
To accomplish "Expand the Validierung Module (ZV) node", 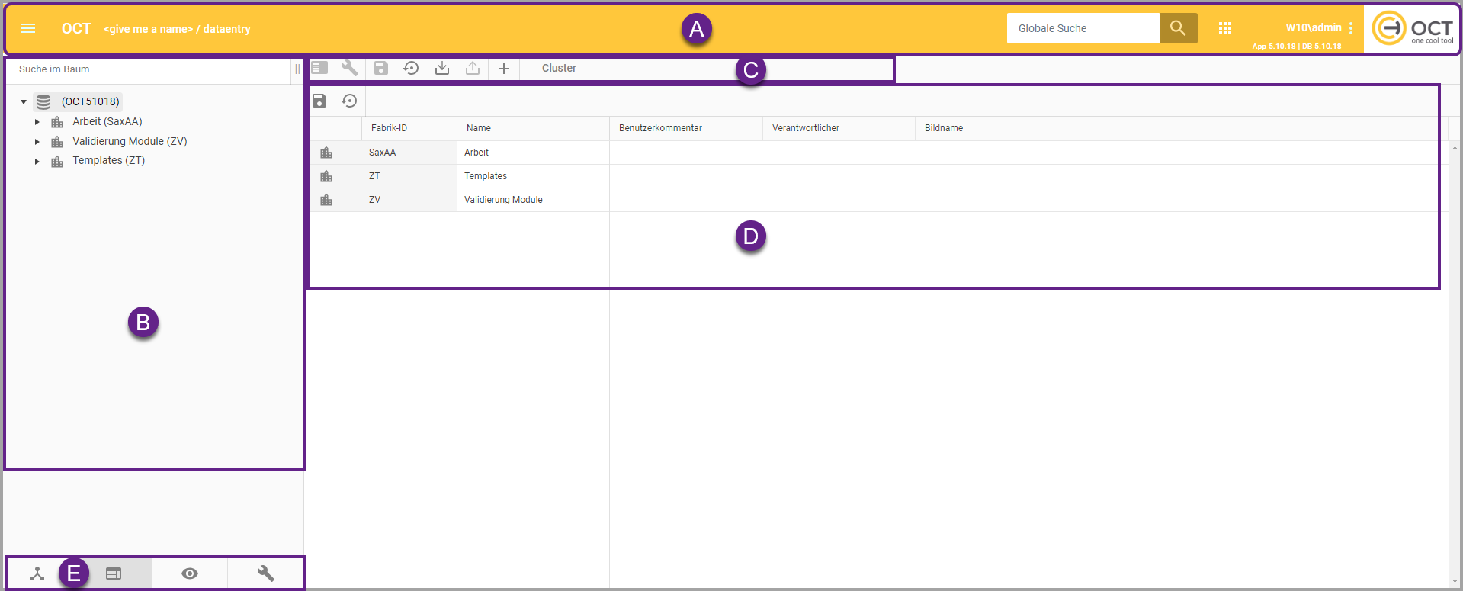I will tap(37, 141).
